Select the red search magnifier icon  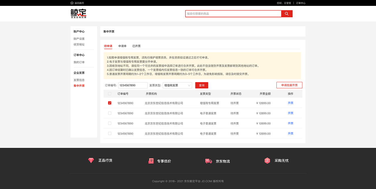(x=286, y=14)
